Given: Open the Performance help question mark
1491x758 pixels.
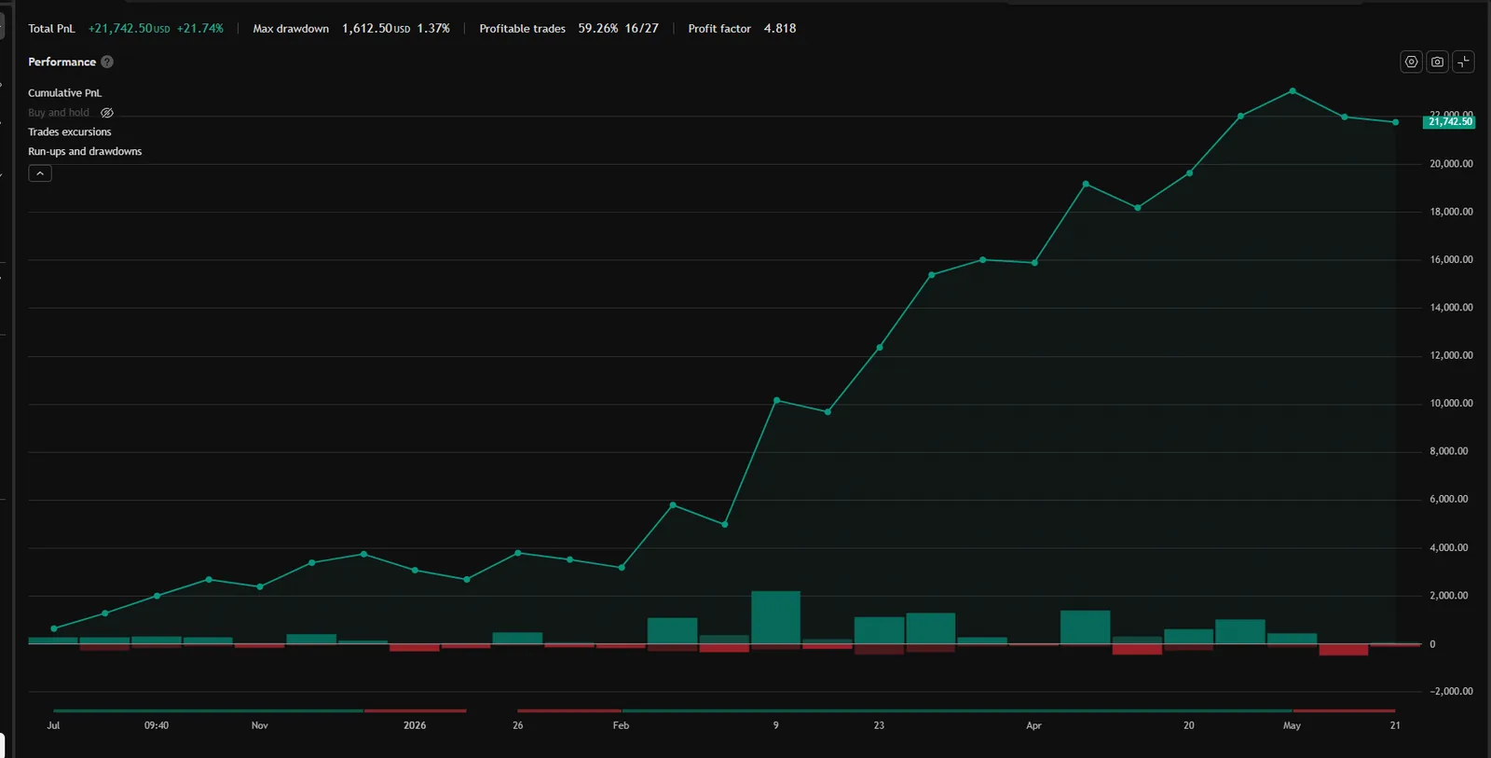Looking at the screenshot, I should click(107, 62).
